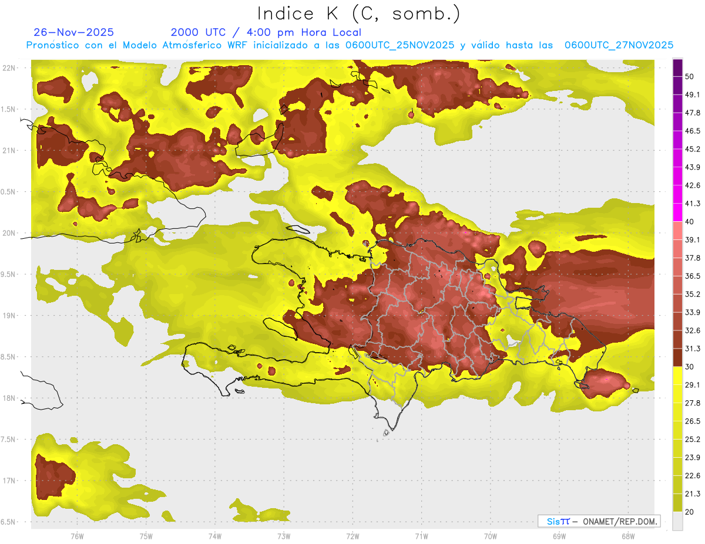
Task: Click the '39.1' value on the color scale
Action: point(693,240)
